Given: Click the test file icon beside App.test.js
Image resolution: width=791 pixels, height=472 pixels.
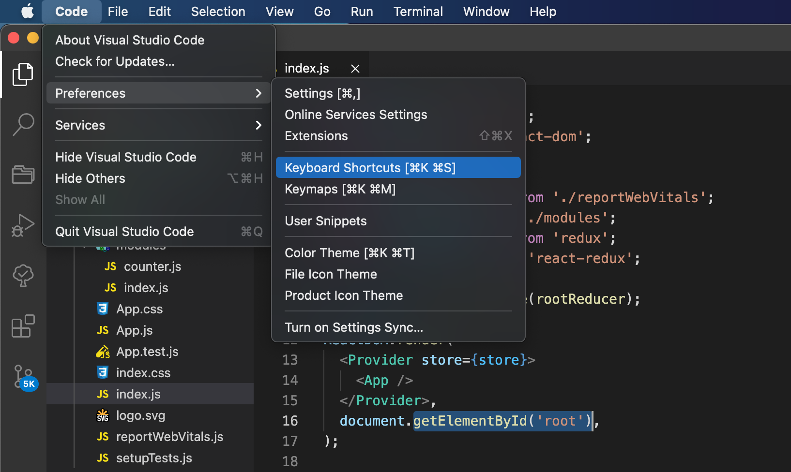Looking at the screenshot, I should coord(103,352).
